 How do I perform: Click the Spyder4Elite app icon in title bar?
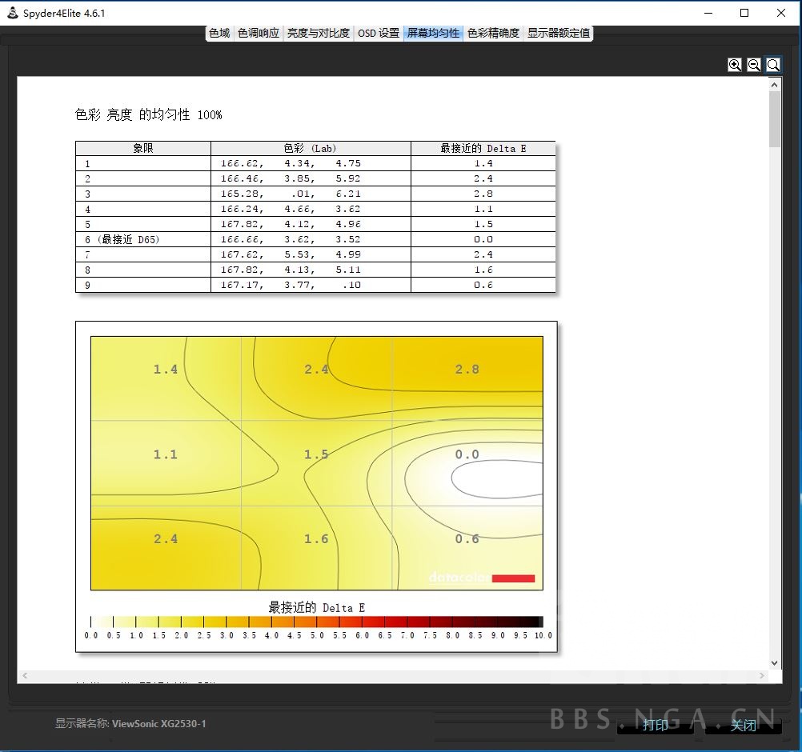click(13, 13)
